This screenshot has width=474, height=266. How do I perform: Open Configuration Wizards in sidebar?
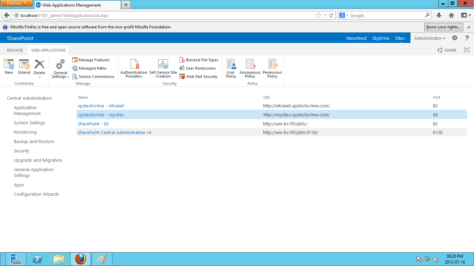36,194
